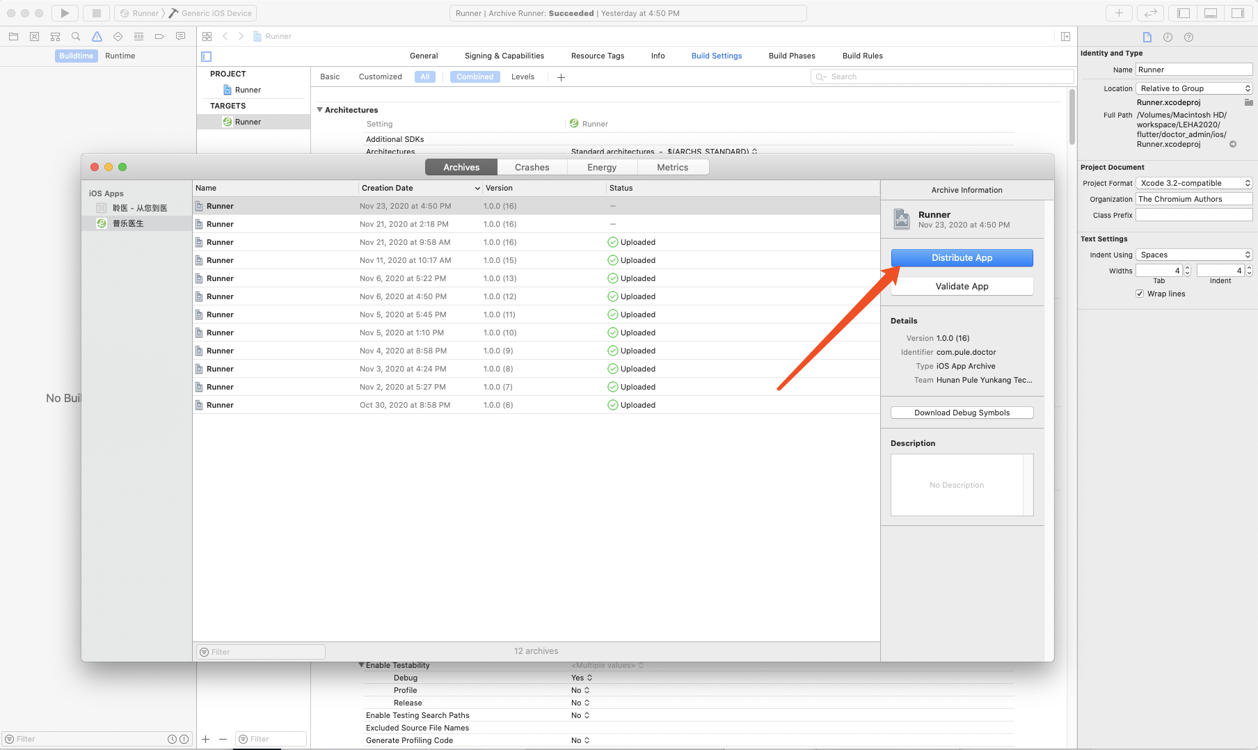Click the Stop button in Xcode toolbar

[x=97, y=13]
